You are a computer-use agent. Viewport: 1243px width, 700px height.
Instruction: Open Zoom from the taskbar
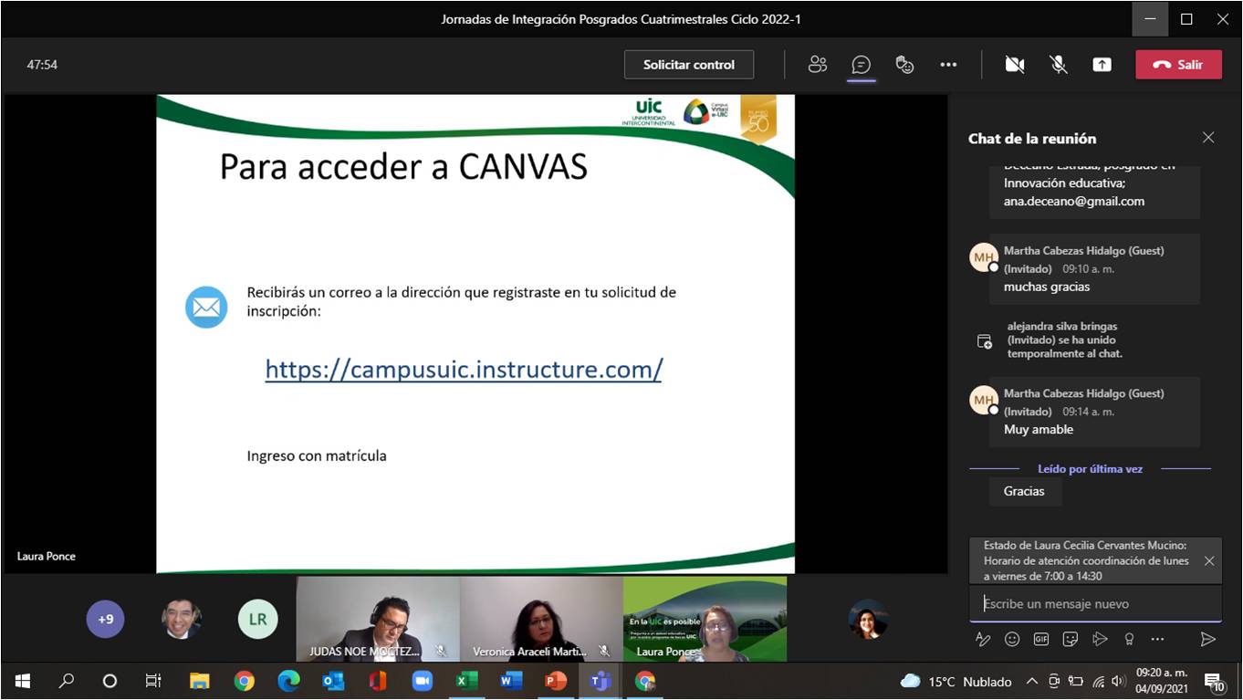pyautogui.click(x=422, y=681)
